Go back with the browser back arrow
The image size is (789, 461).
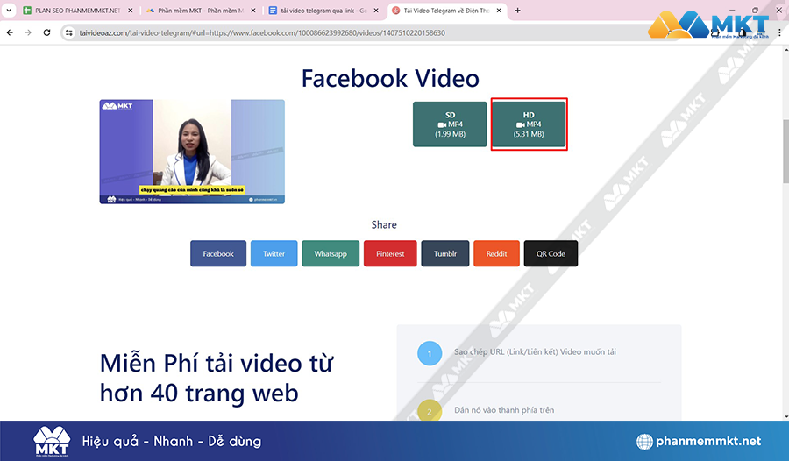10,32
